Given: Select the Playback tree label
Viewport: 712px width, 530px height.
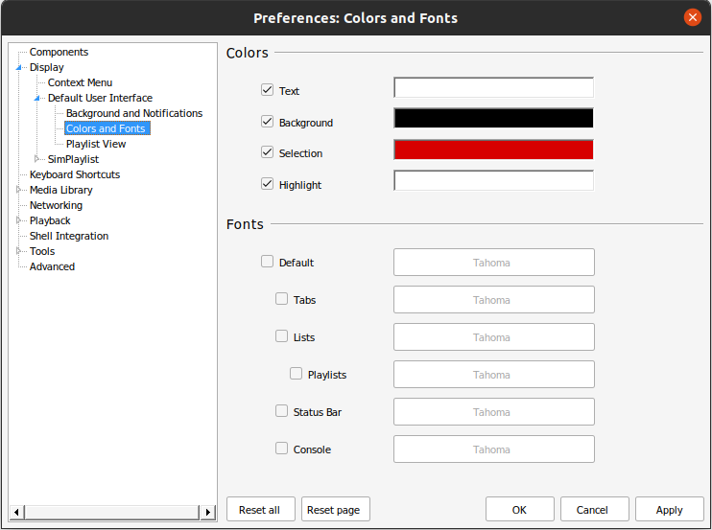Looking at the screenshot, I should tap(50, 220).
